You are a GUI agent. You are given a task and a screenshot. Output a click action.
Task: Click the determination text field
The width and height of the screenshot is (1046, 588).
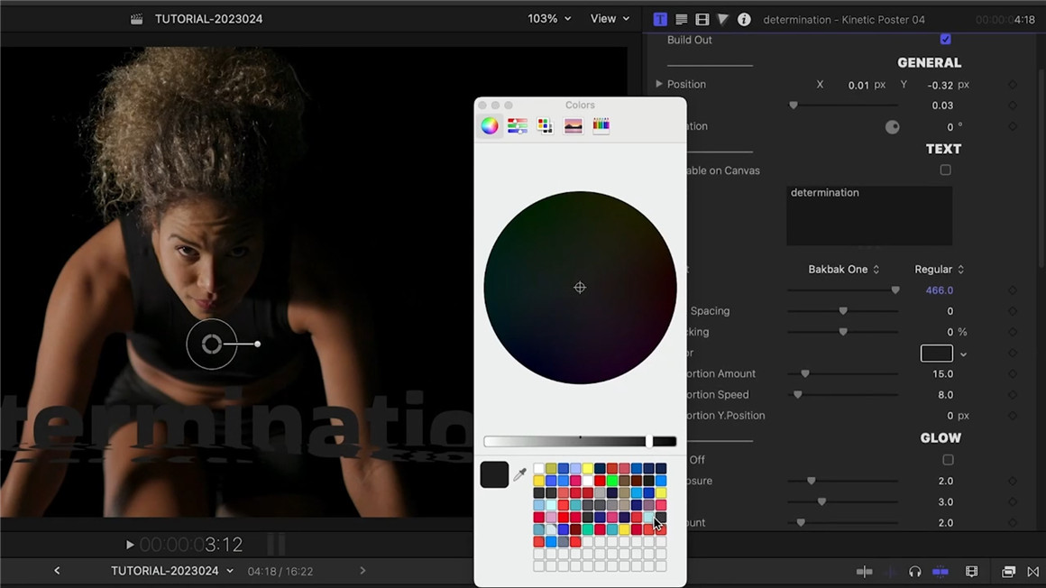click(x=868, y=216)
